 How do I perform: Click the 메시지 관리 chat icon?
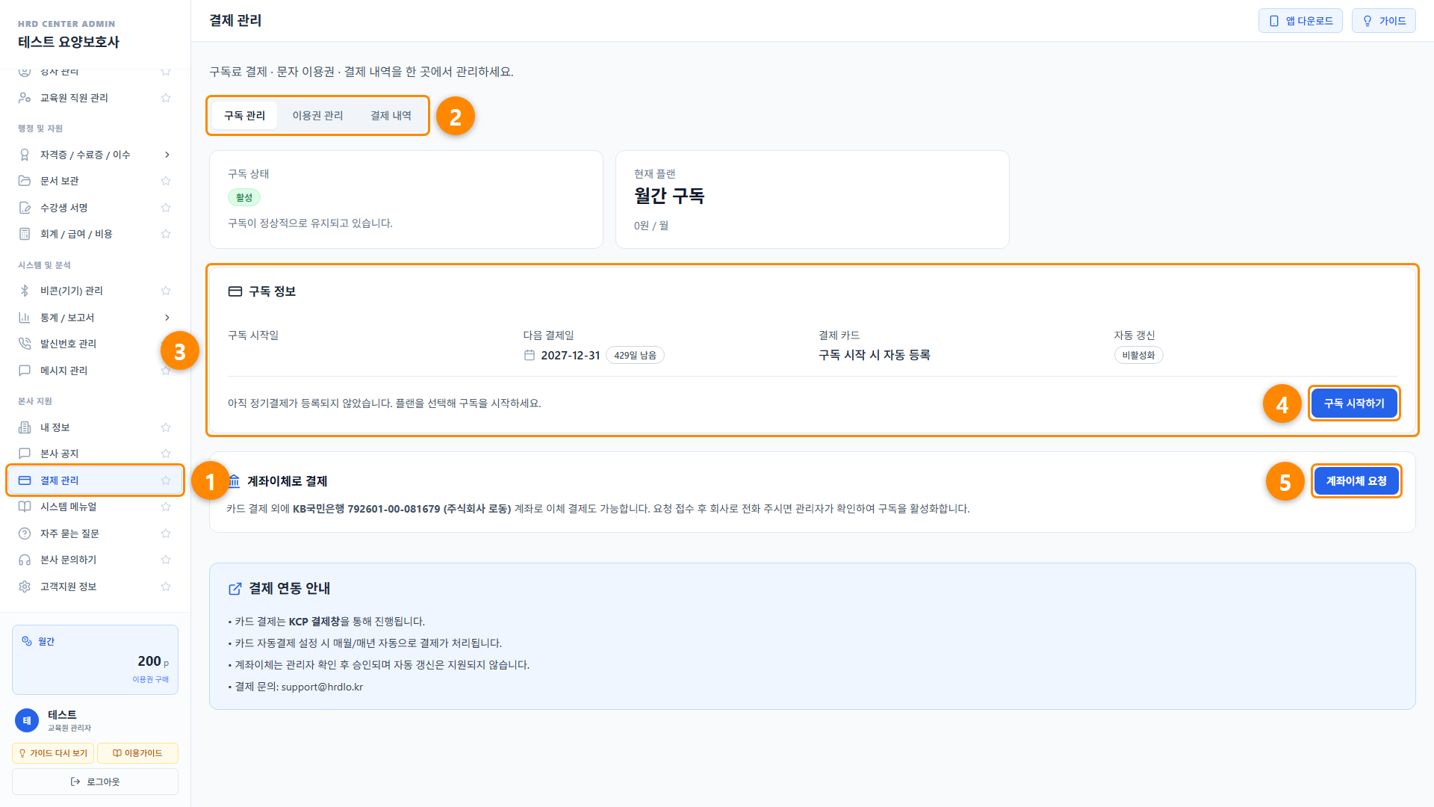(25, 371)
